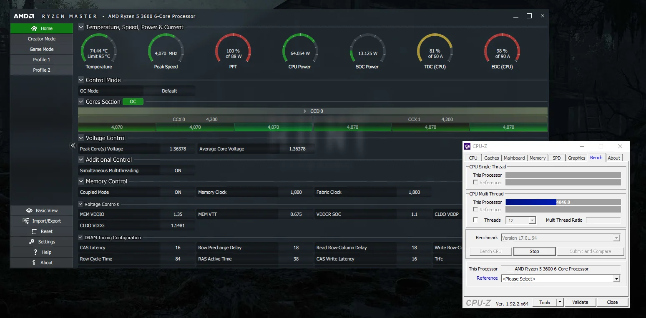
Task: Check Multi Thread Reference checkbox in CPU-Z
Action: 475,210
